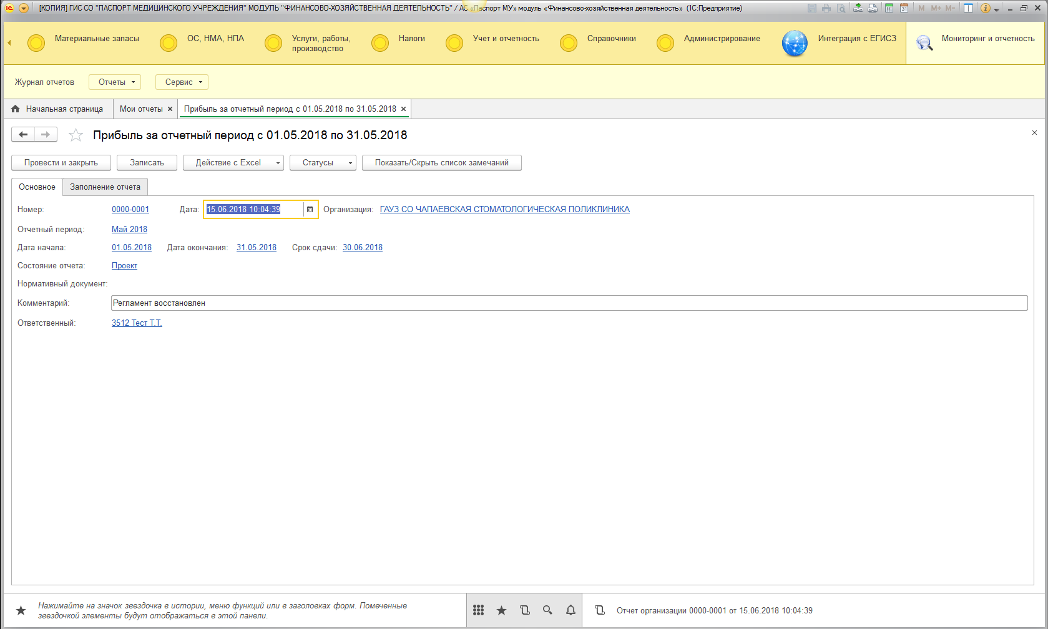Switch to Заполнение отчета tab
1048x629 pixels.
click(105, 187)
